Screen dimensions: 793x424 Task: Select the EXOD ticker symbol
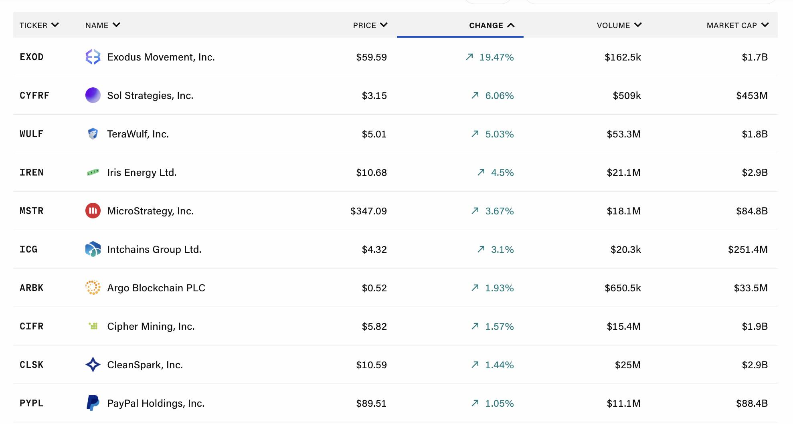[x=32, y=57]
